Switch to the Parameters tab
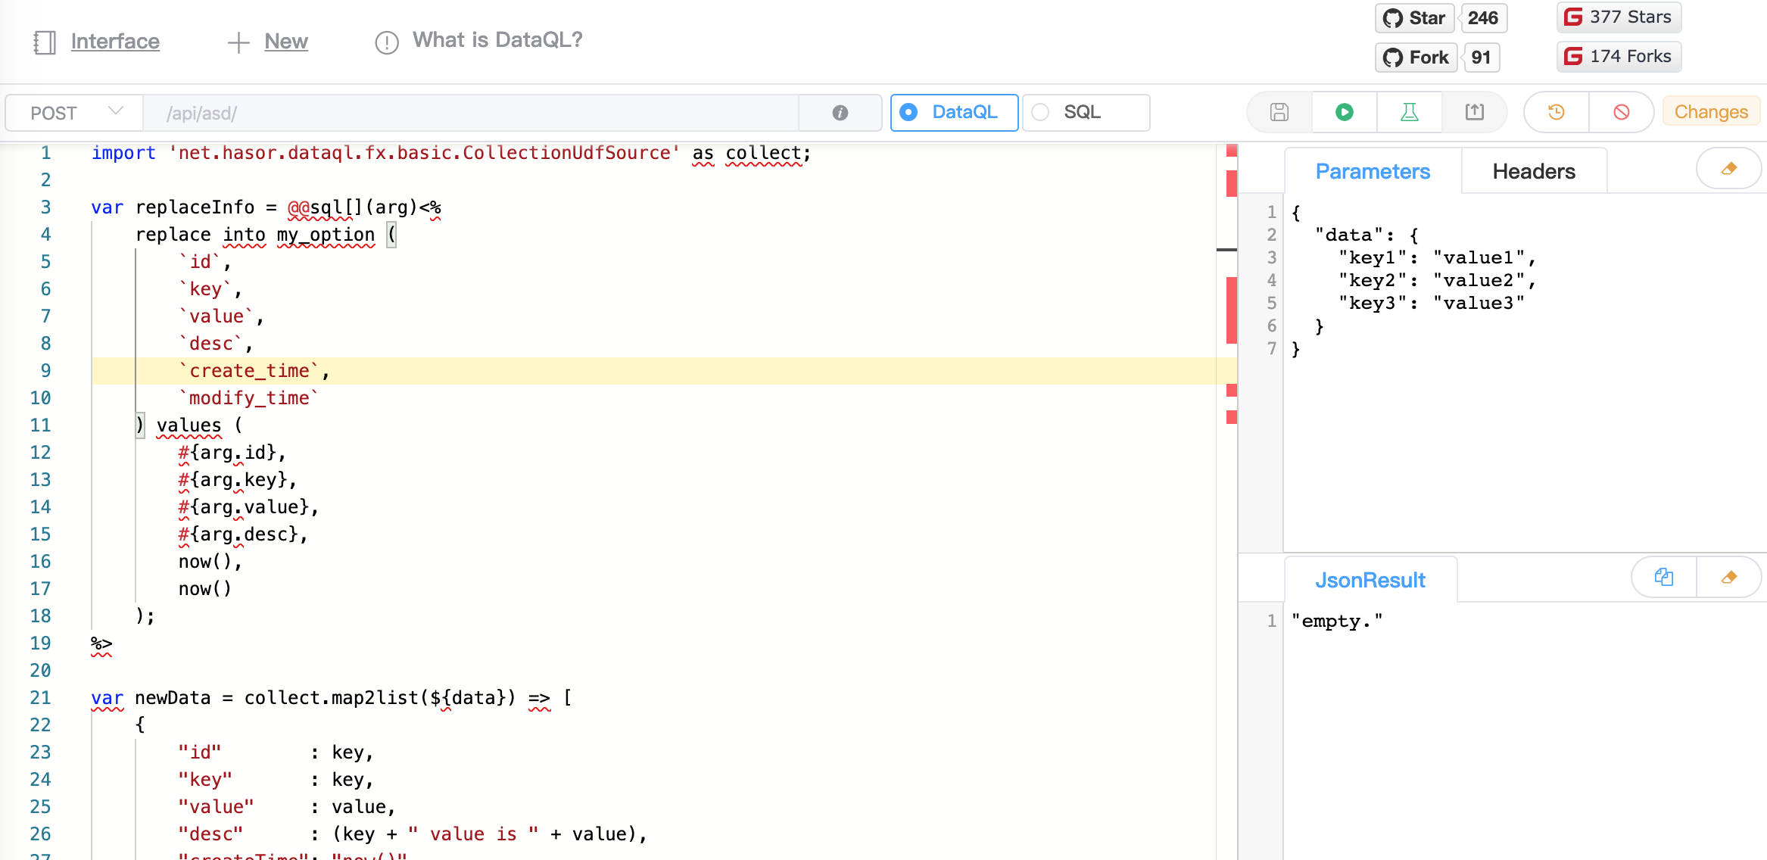This screenshot has height=860, width=1767. point(1372,171)
